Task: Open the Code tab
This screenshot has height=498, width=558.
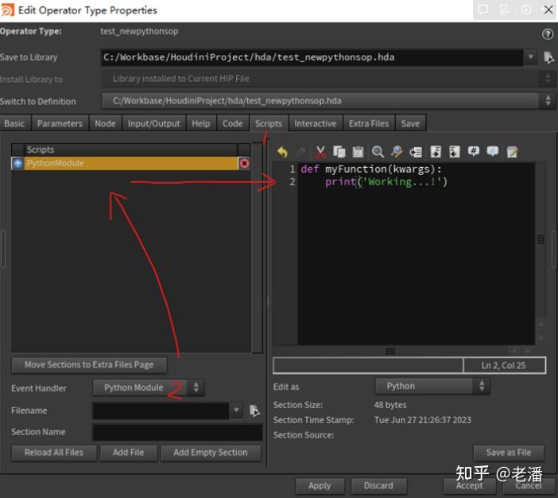Action: coord(233,123)
